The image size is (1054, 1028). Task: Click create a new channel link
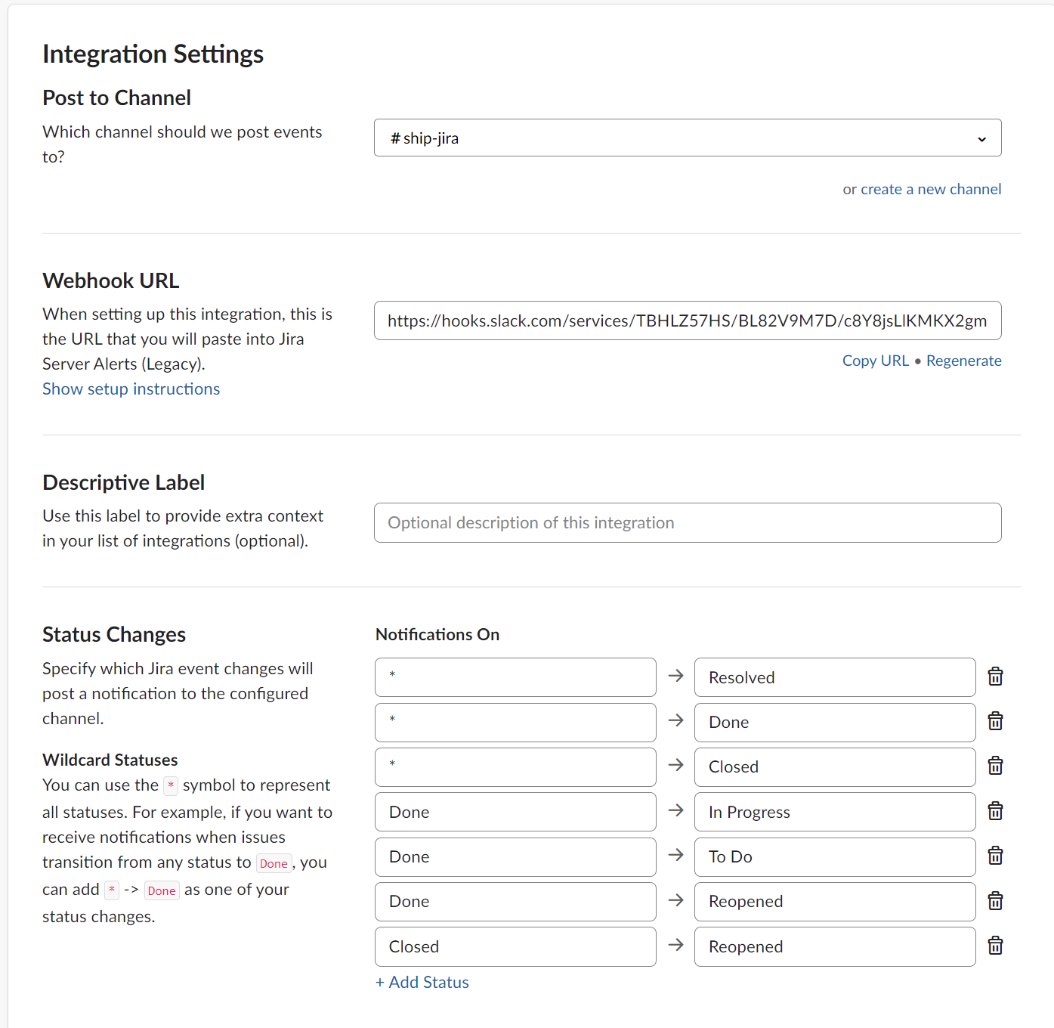931,189
